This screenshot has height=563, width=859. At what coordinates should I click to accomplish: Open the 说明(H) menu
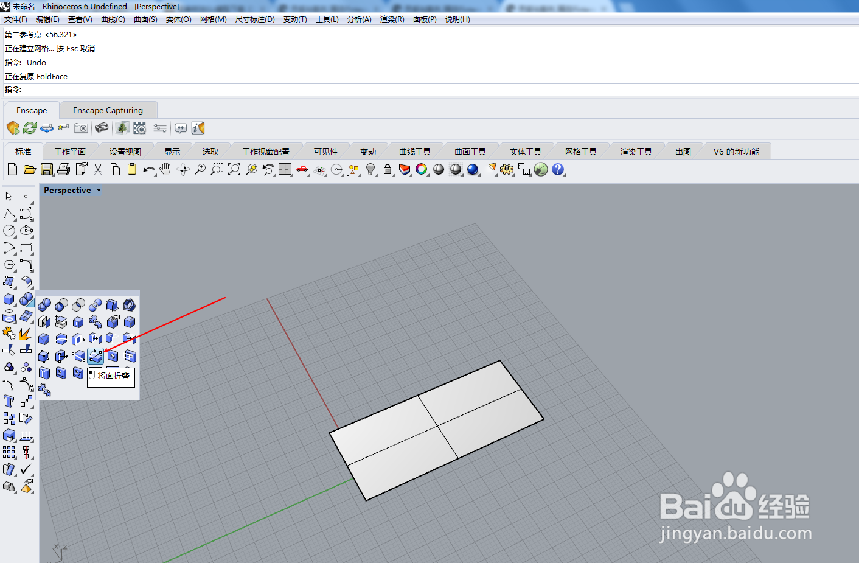(x=457, y=19)
